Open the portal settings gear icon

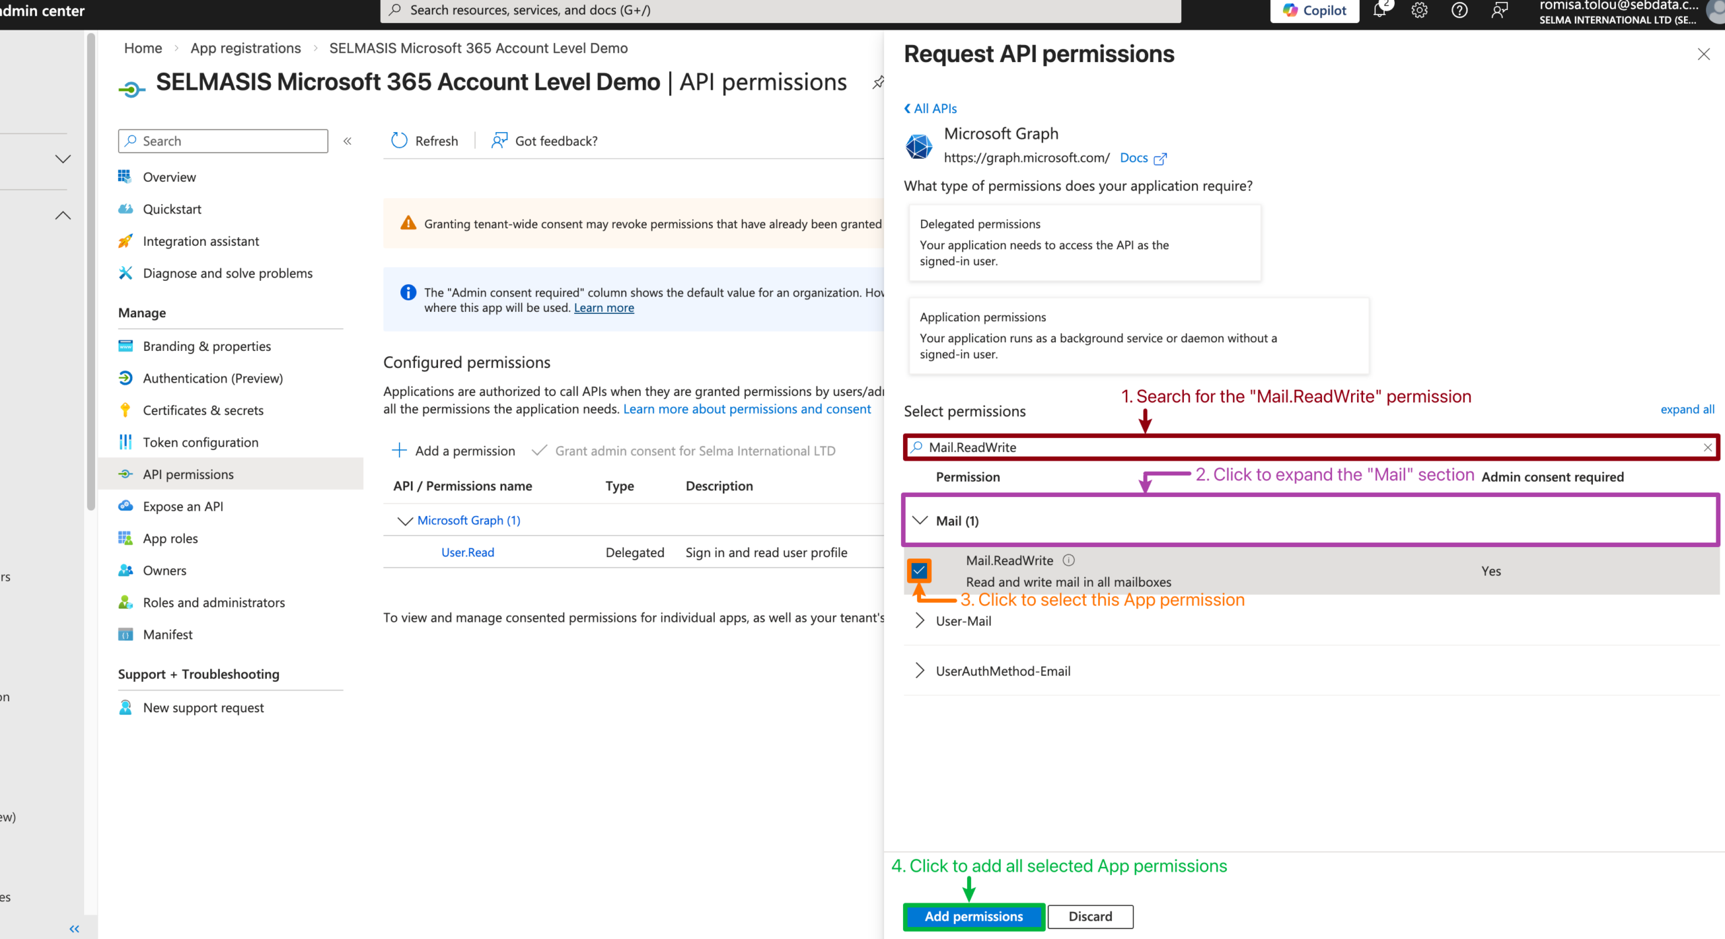(x=1420, y=10)
